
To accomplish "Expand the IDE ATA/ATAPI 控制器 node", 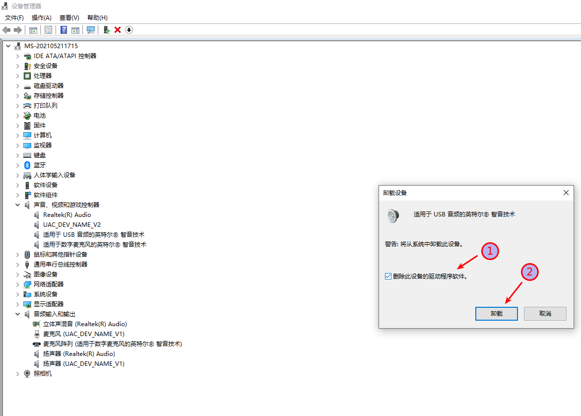I will 17,56.
